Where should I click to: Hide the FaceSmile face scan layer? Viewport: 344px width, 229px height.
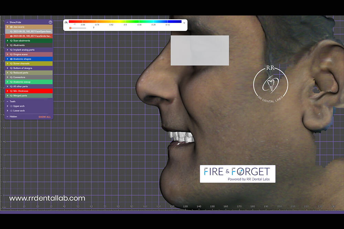tap(11, 36)
